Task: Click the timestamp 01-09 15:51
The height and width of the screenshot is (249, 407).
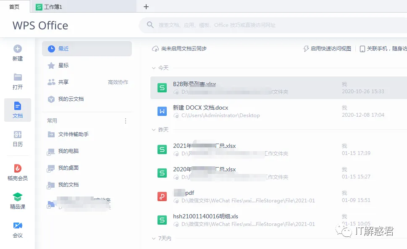Action: (356, 200)
